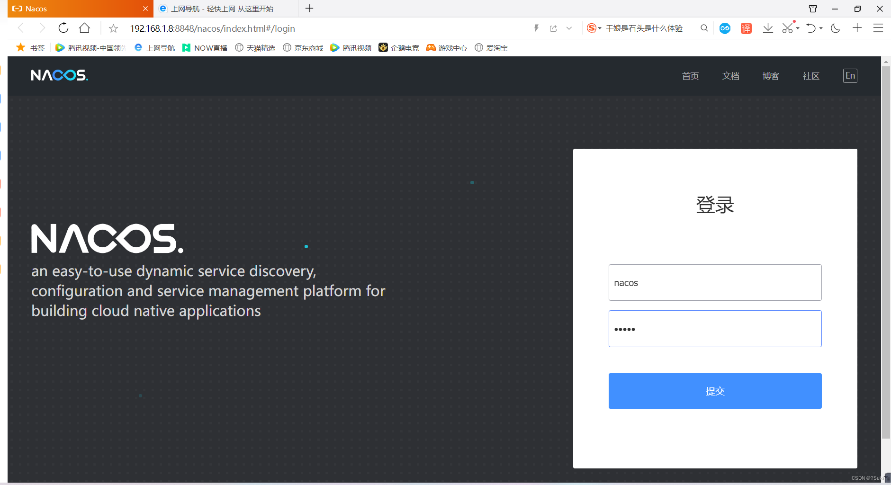Open the blue infinity extension icon
891x485 pixels.
pyautogui.click(x=725, y=28)
